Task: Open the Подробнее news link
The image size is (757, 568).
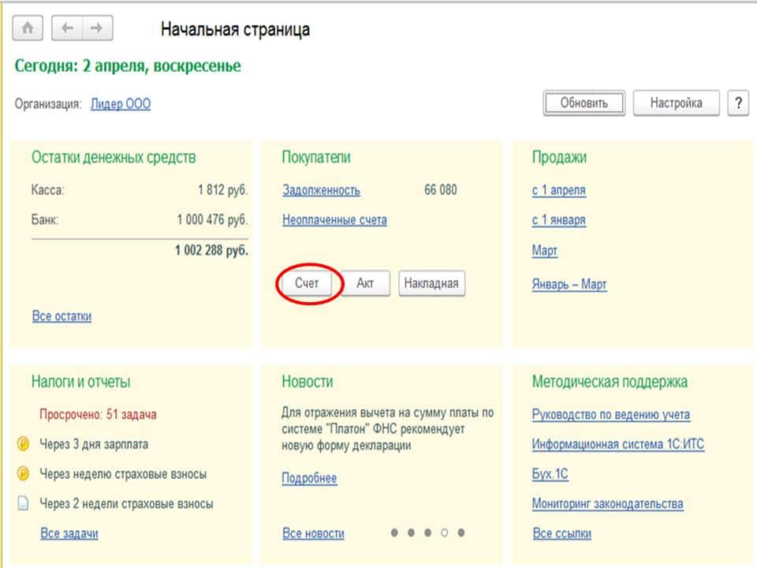Action: coord(309,478)
